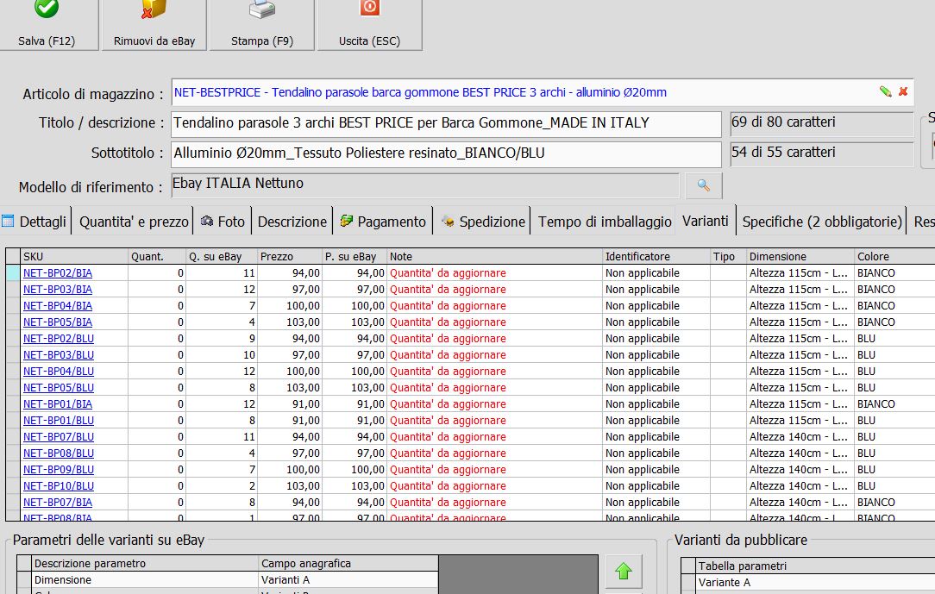Click into the Titolo / descrizione field
The height and width of the screenshot is (594, 935).
tap(446, 124)
